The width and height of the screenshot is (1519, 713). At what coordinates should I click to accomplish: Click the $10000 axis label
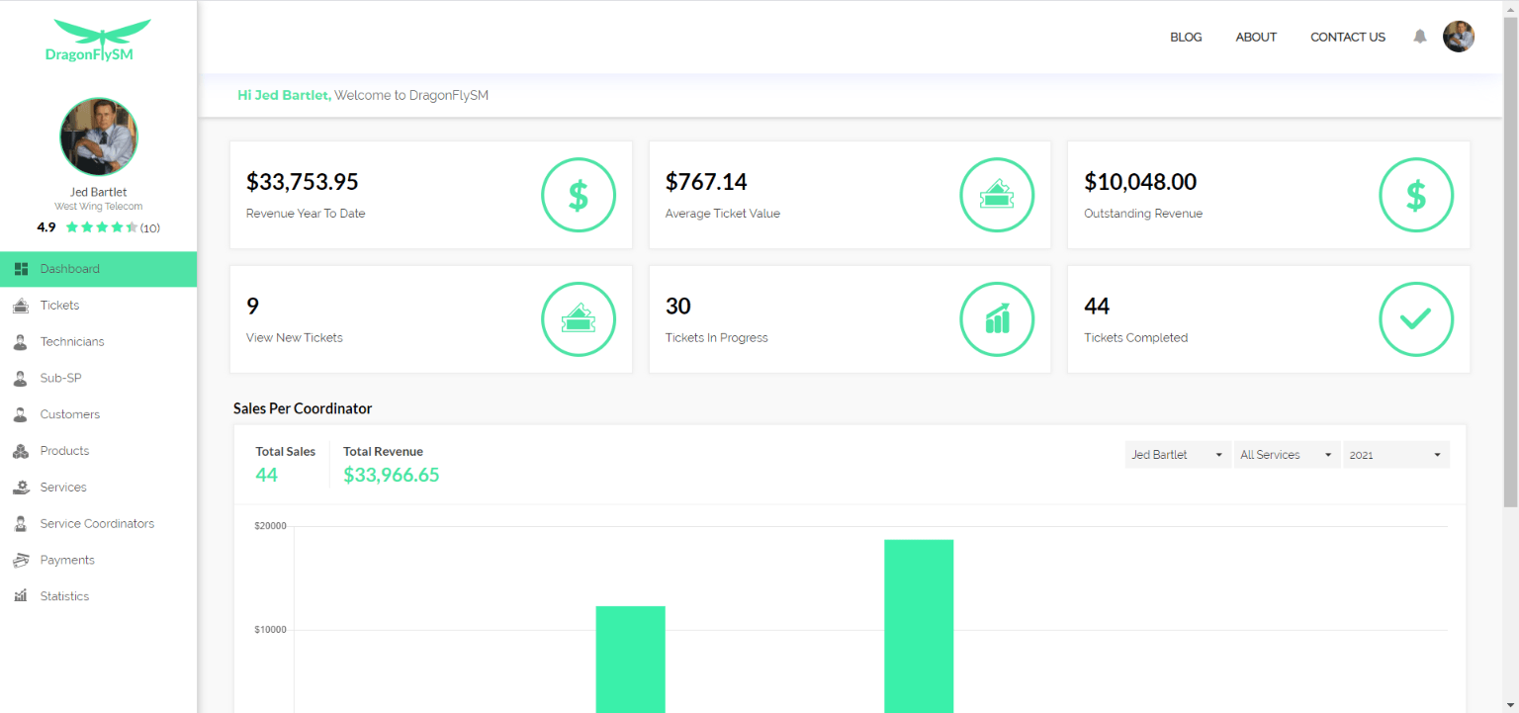click(270, 630)
